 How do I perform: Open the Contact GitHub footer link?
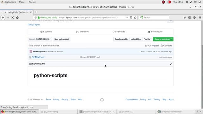(x=132, y=99)
